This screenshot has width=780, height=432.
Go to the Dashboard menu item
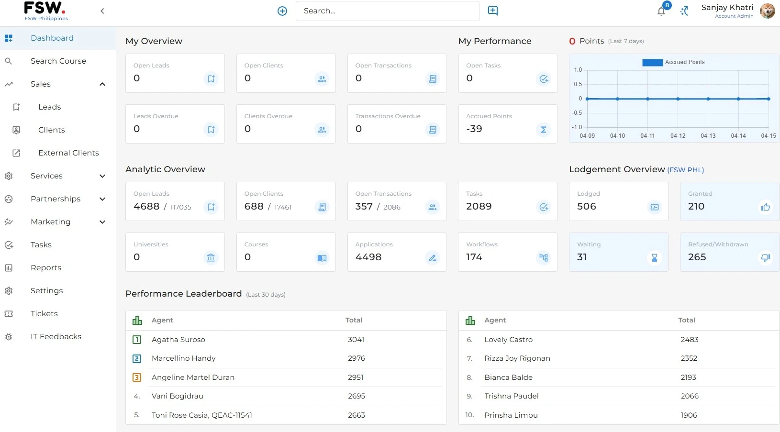[58, 38]
